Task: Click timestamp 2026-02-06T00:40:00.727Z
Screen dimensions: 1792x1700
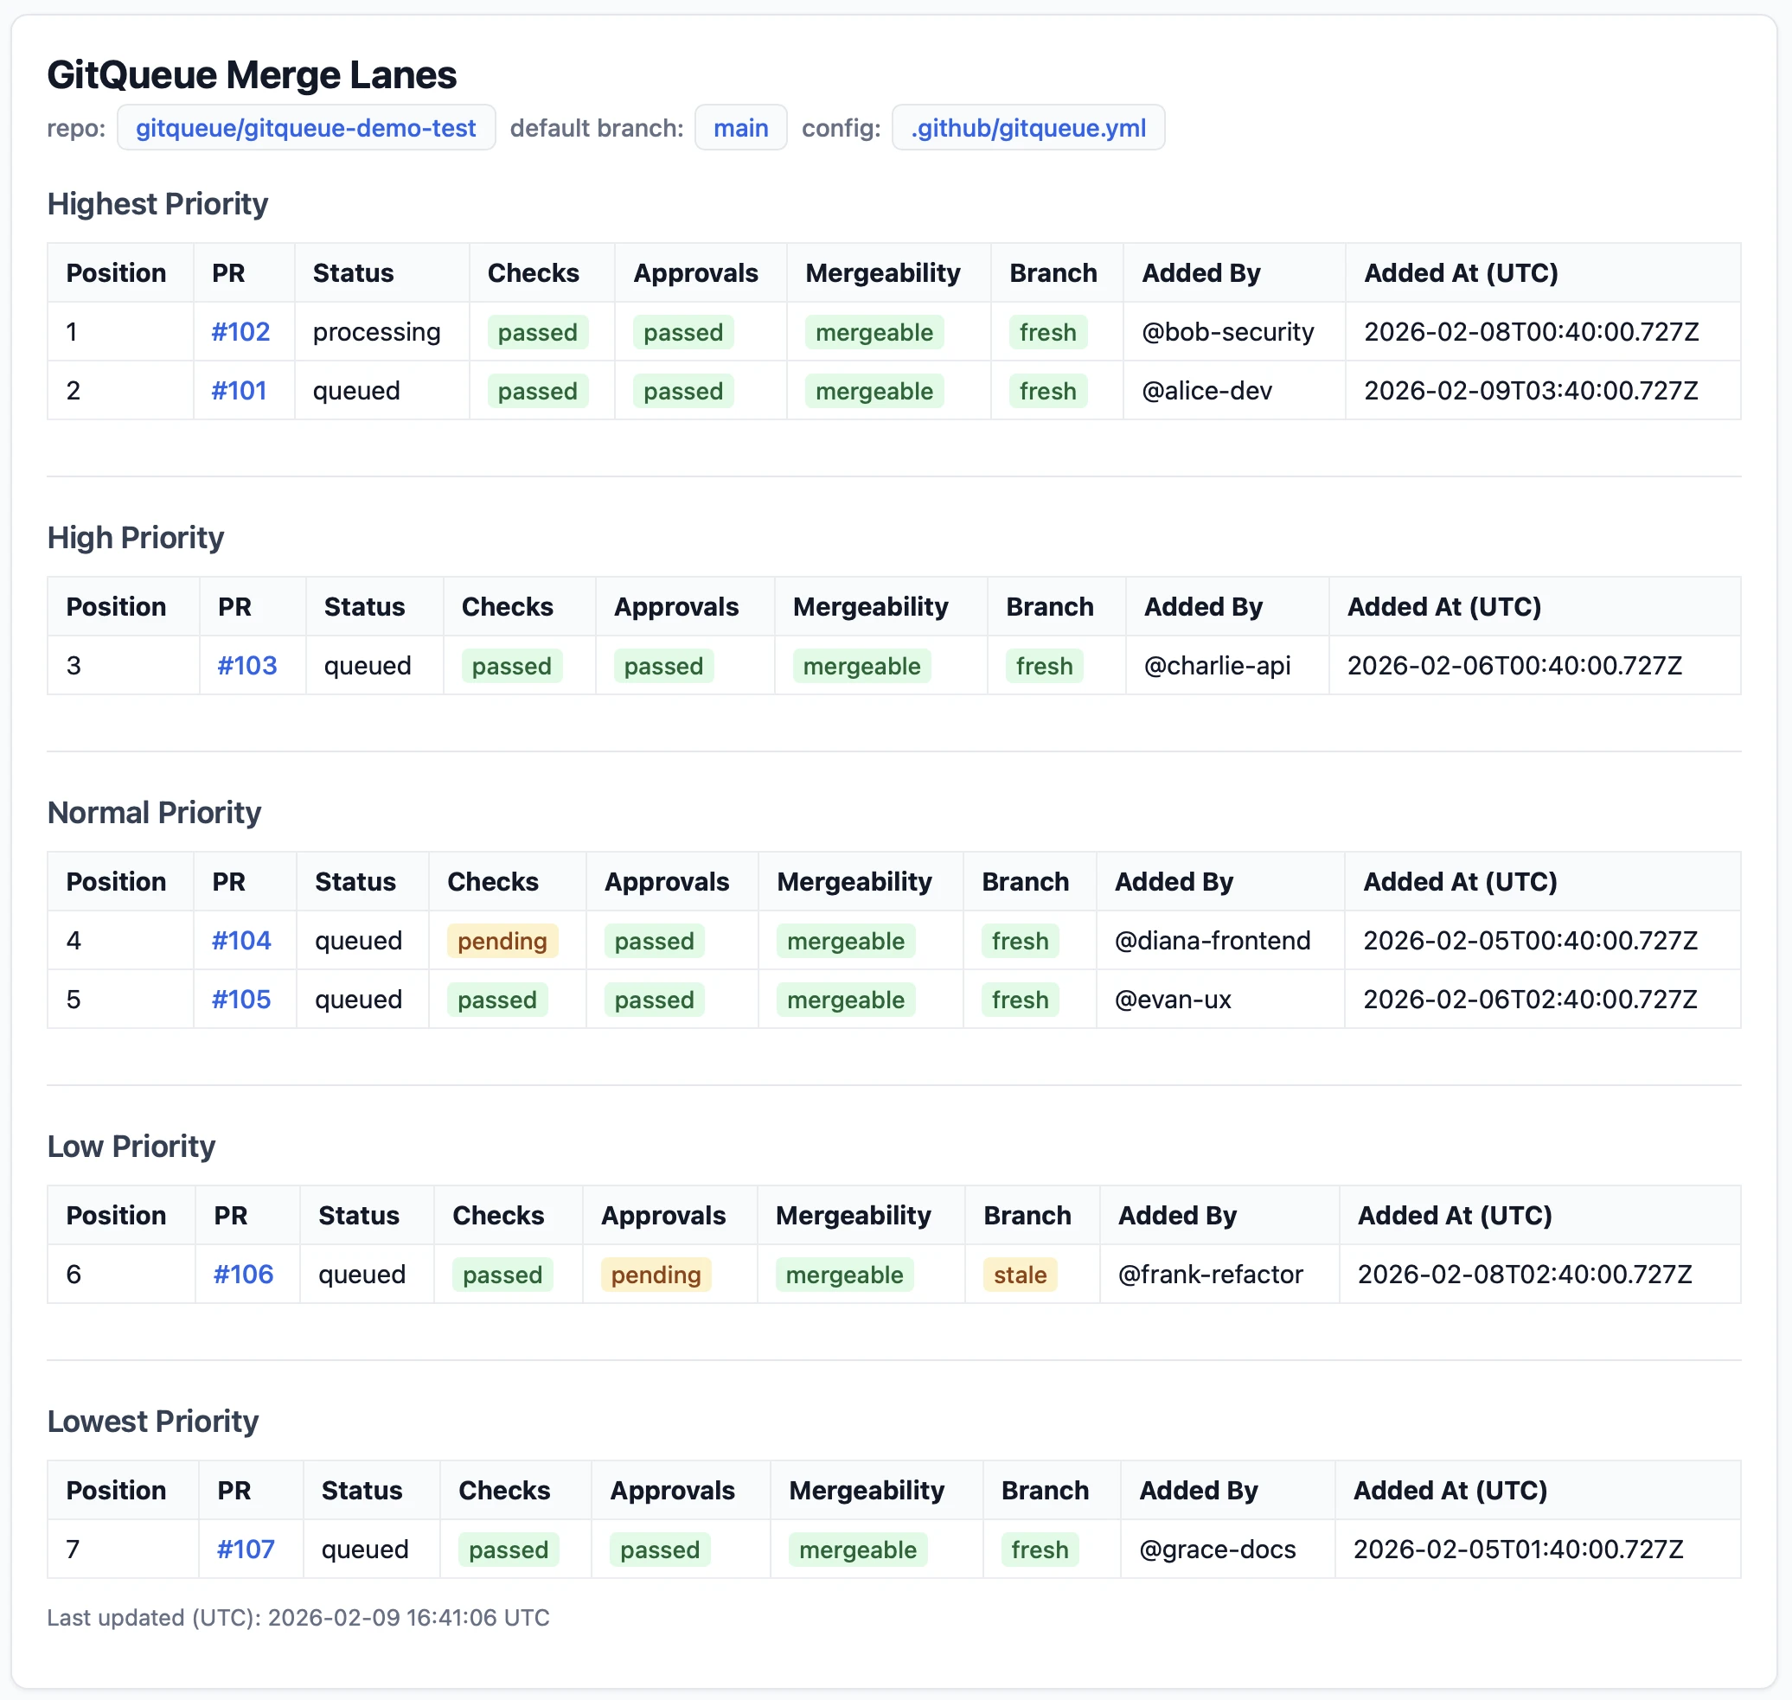Action: click(x=1514, y=665)
